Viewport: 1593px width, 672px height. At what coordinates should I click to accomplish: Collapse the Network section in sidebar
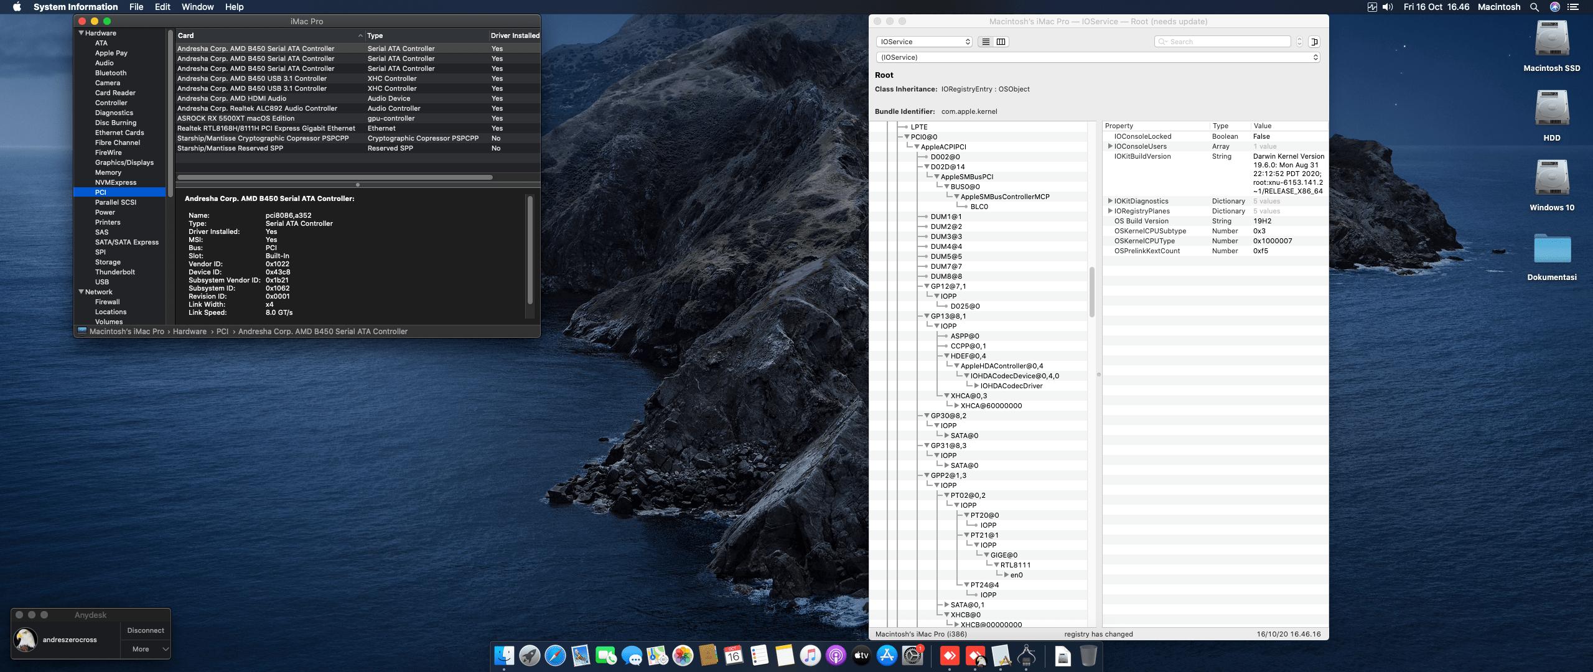[x=81, y=292]
